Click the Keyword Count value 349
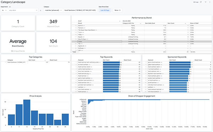This screenshot has height=132, width=213. click(x=53, y=22)
